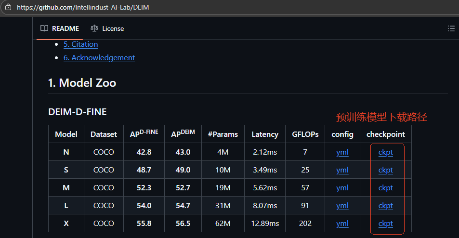This screenshot has height=238, width=459.
Task: Click the 54.0 AP D-FINE value
Action: [144, 206]
